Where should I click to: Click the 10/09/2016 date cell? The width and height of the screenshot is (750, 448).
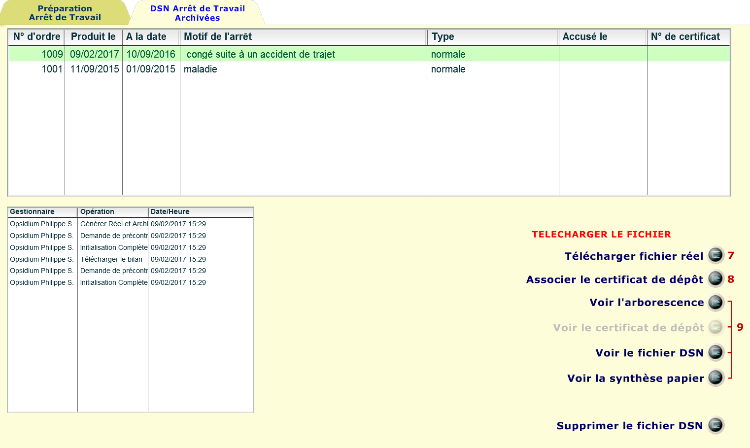click(151, 54)
